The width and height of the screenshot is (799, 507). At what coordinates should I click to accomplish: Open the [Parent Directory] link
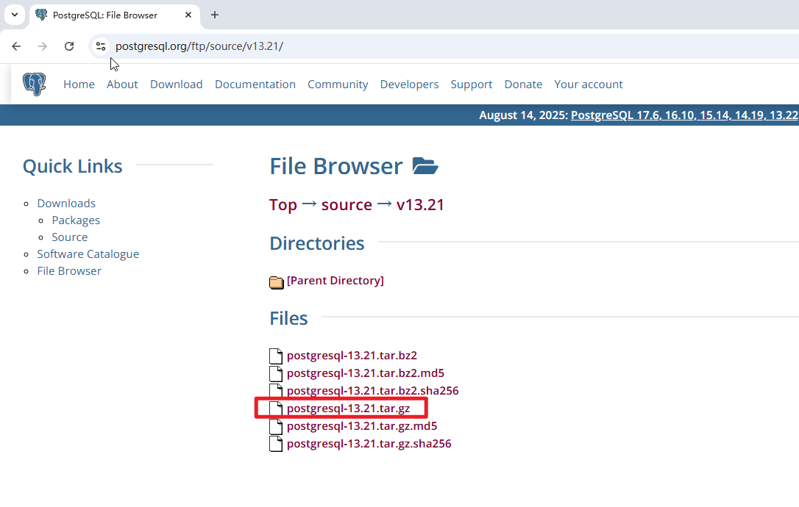click(335, 281)
